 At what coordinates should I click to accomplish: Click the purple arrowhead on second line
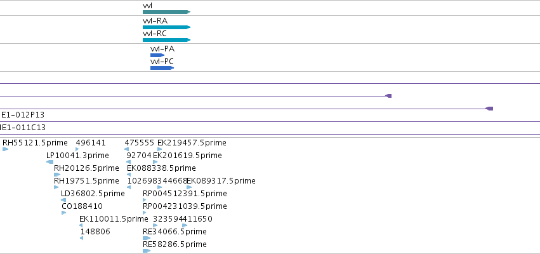point(388,96)
